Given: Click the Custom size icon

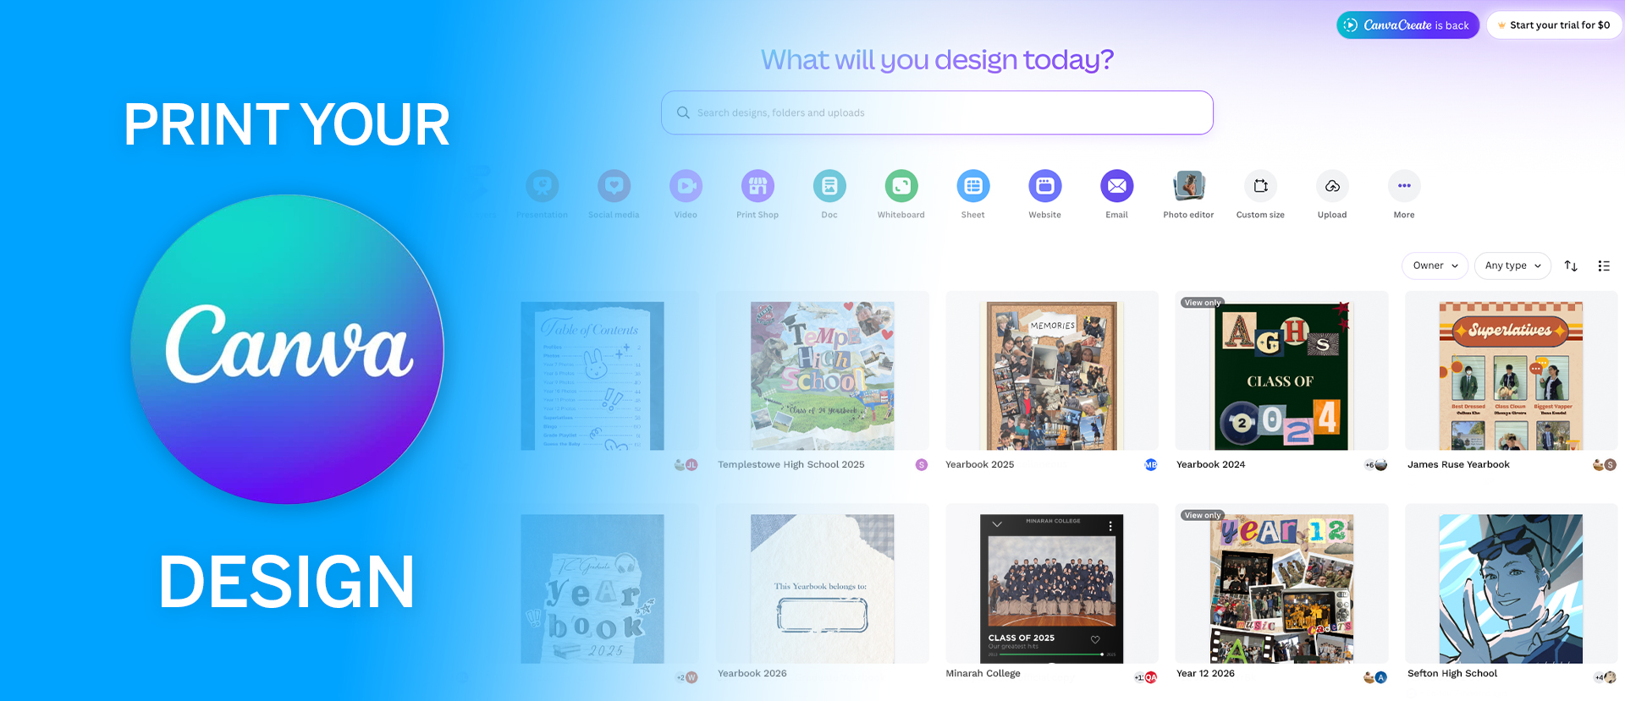Looking at the screenshot, I should (x=1260, y=186).
